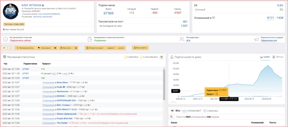Click the 8'171 mentions in ТГ value
The height and width of the screenshot is (127, 288).
click(270, 18)
